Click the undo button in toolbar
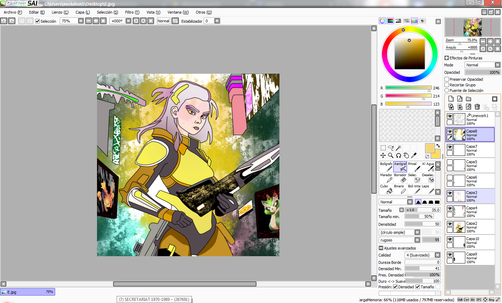This screenshot has width=502, height=303. [3, 21]
